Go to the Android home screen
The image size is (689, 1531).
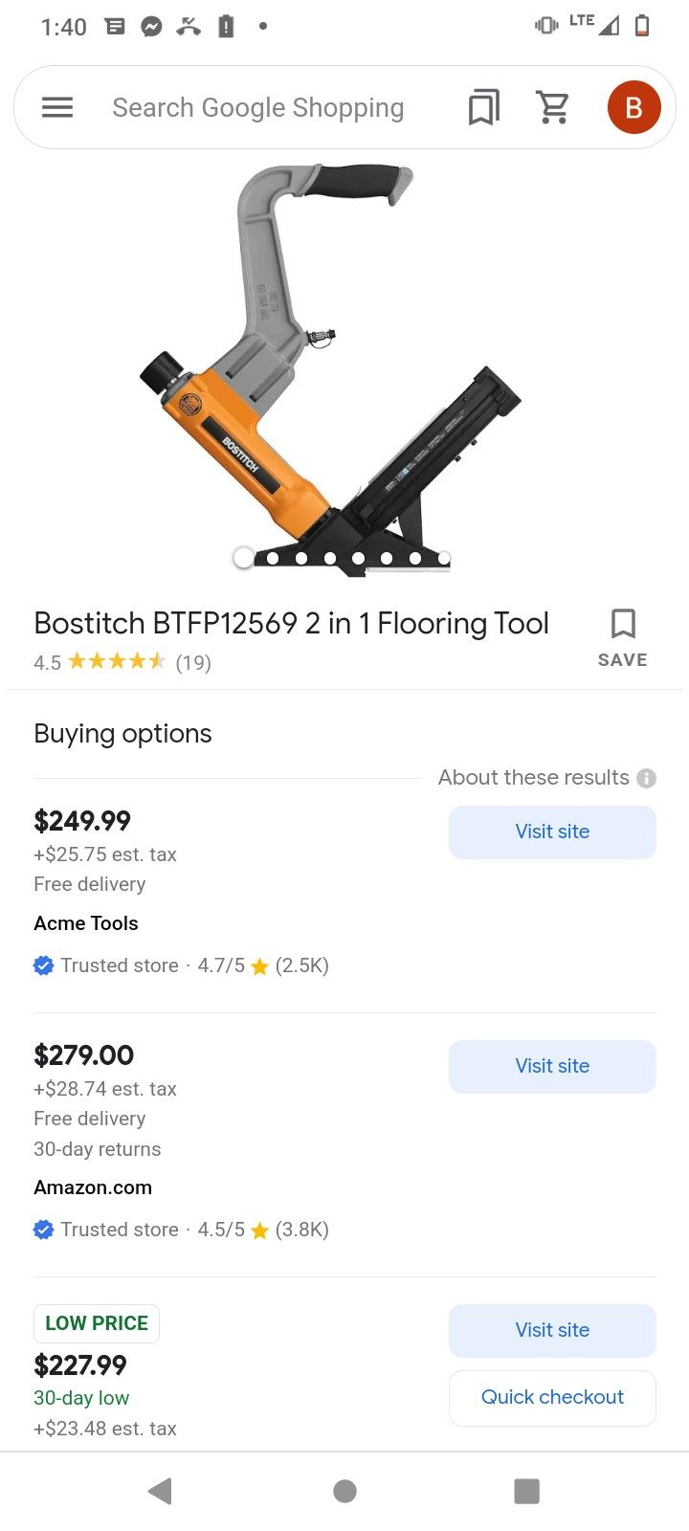[344, 1490]
